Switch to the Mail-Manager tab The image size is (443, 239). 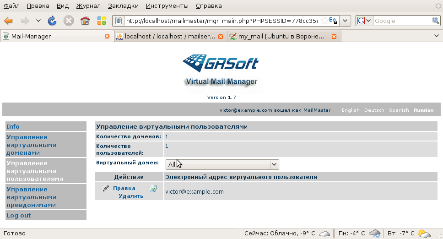click(x=56, y=36)
